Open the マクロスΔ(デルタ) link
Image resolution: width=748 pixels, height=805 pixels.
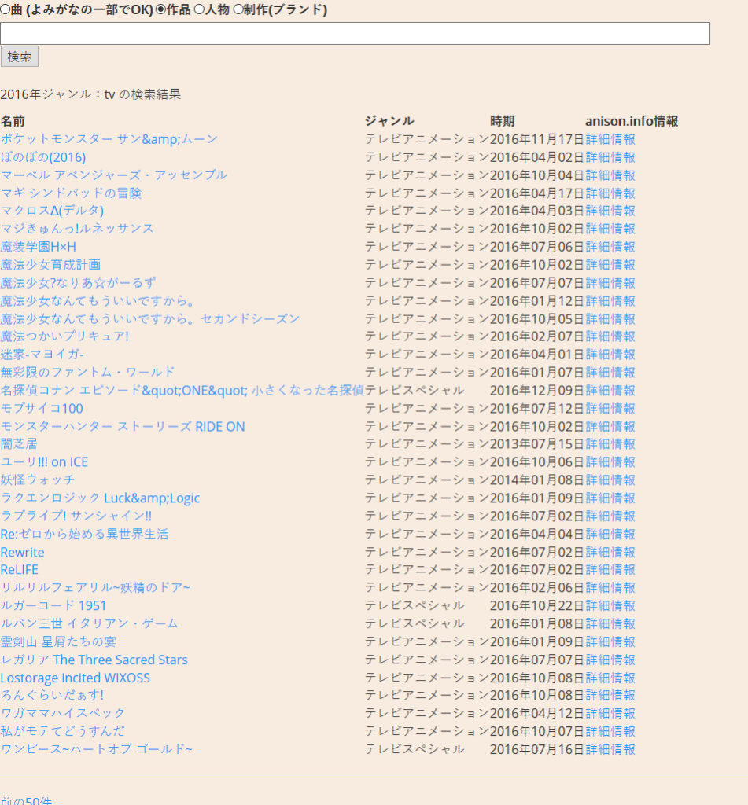(52, 211)
